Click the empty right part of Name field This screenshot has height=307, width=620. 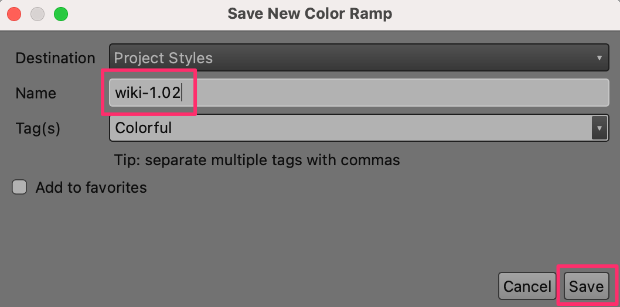coord(410,93)
